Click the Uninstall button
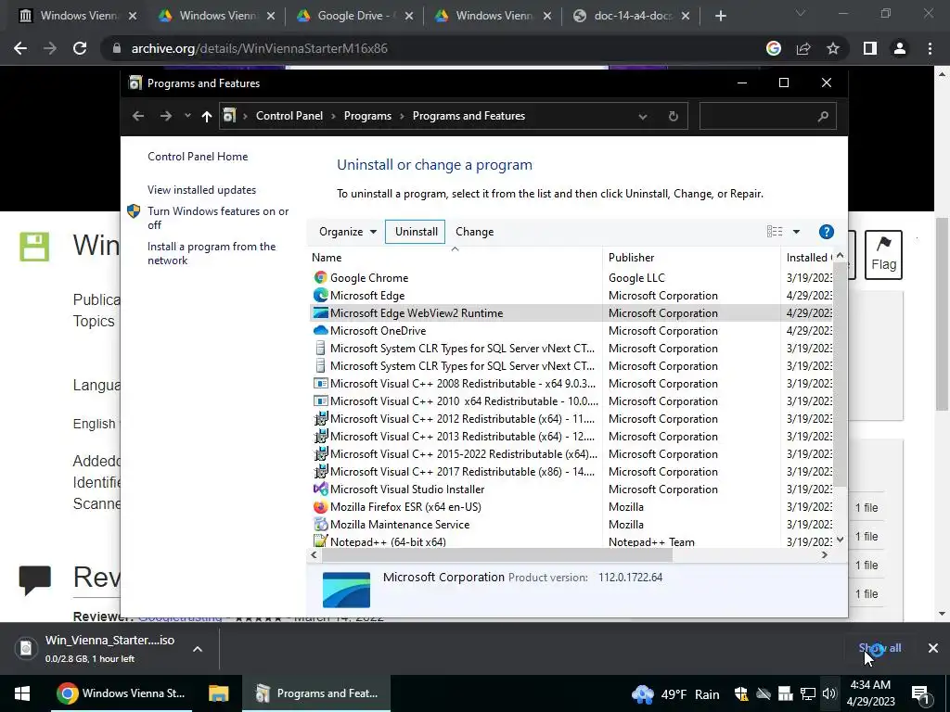Viewport: 950px width, 712px height. tap(416, 232)
